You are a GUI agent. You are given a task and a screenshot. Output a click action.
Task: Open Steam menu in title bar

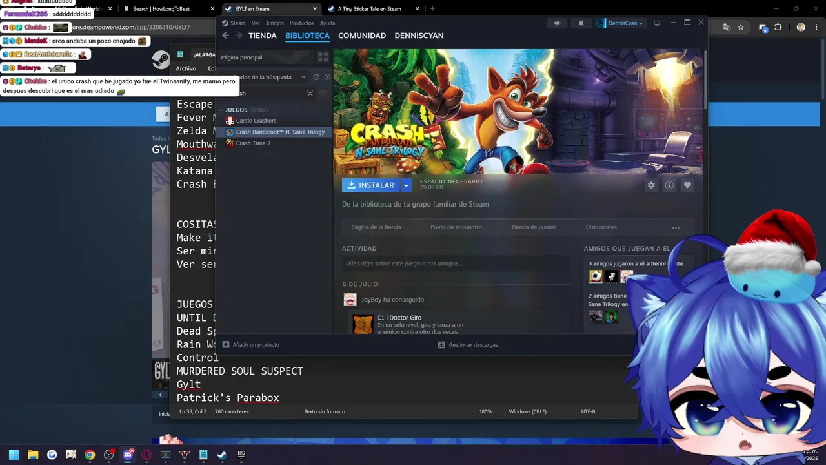238,23
